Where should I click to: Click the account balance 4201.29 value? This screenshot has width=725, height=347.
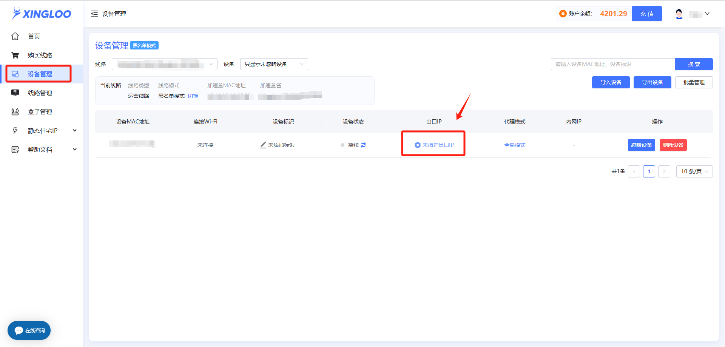[x=614, y=14]
